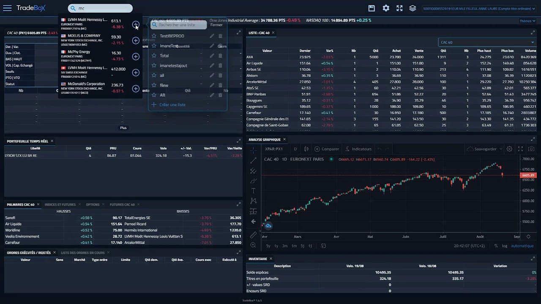Click the zoom-in magnifier chart tool
Screen dimensions: 541x304
click(253, 245)
